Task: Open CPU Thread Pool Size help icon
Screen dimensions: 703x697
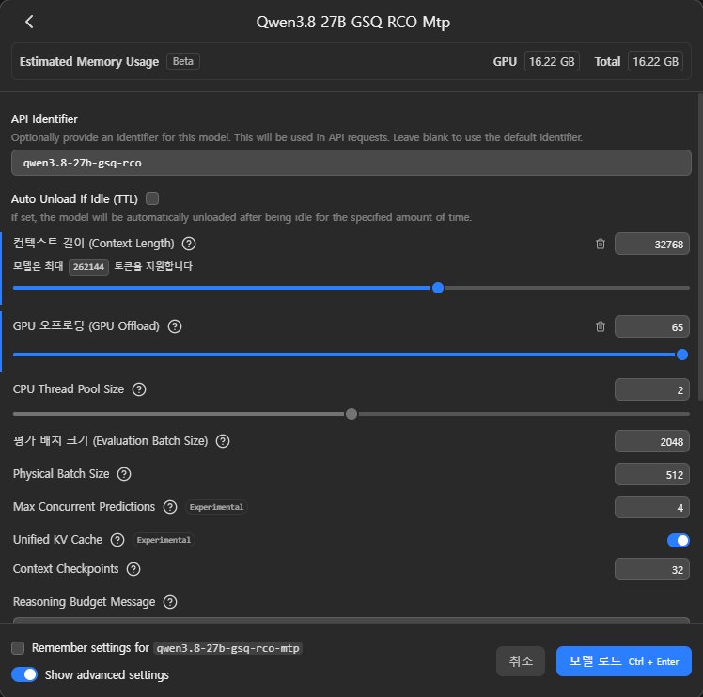Action: [139, 389]
